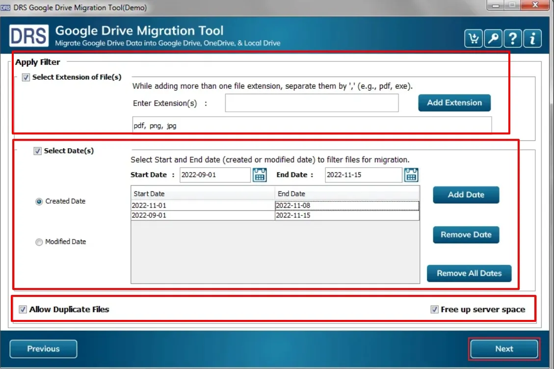The image size is (554, 369).
Task: Click Remove All Dates button
Action: pos(469,273)
